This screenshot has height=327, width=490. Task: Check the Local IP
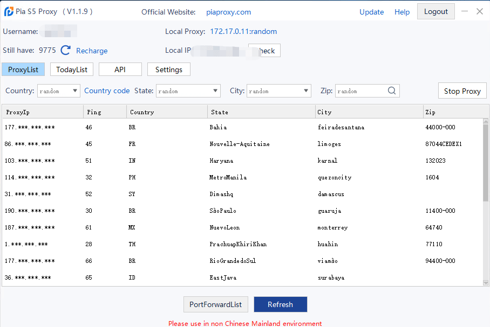click(264, 50)
